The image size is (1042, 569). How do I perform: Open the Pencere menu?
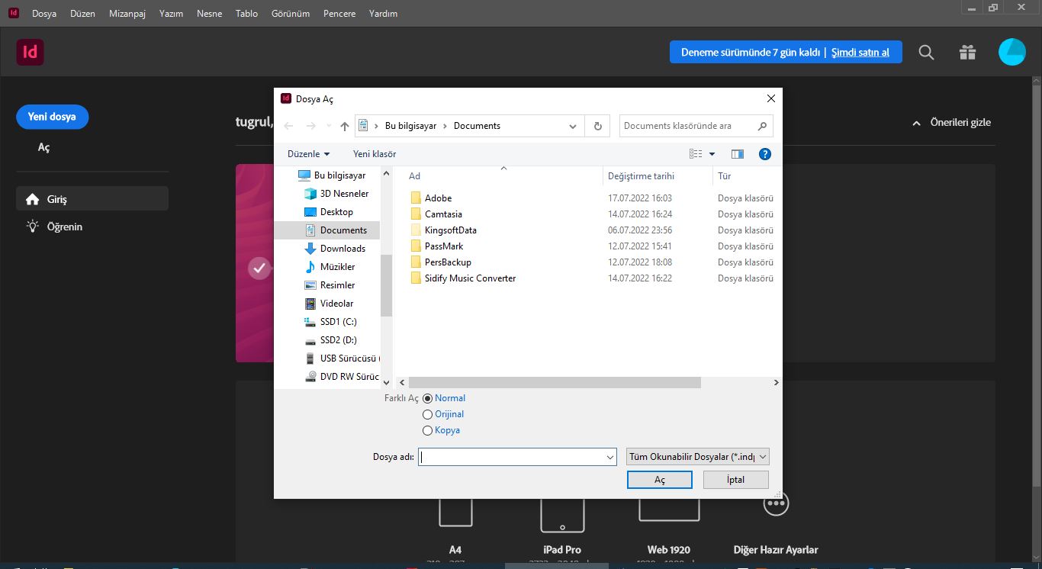[x=339, y=14]
